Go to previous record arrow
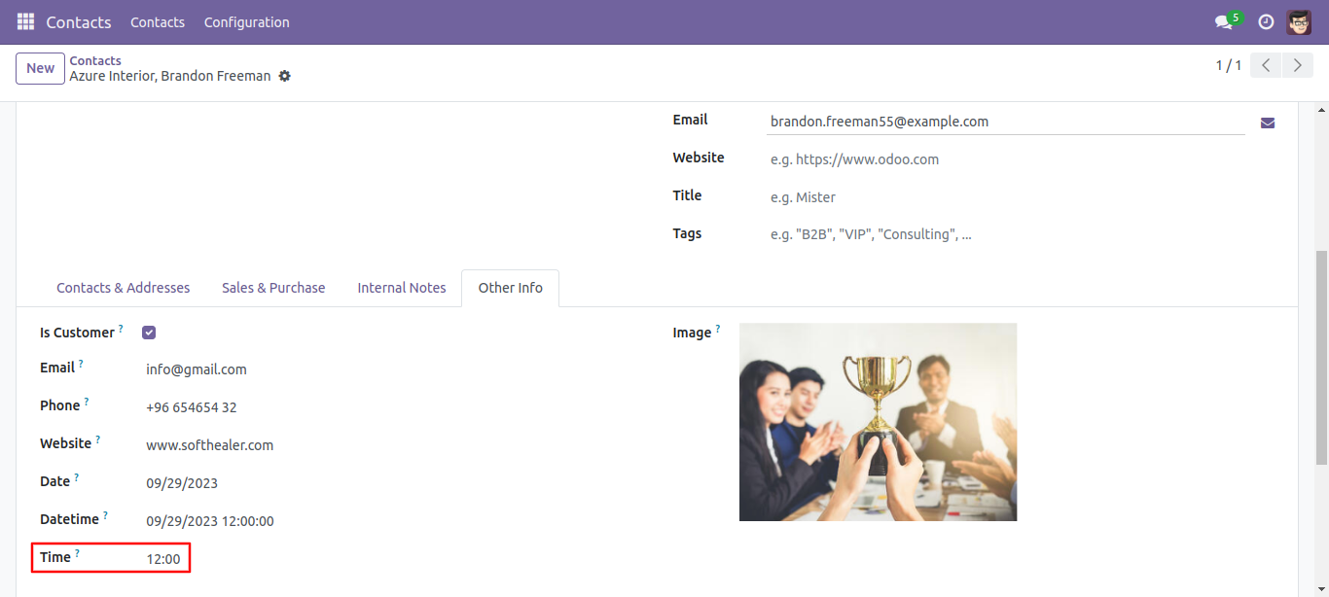The height and width of the screenshot is (597, 1329). tap(1266, 65)
